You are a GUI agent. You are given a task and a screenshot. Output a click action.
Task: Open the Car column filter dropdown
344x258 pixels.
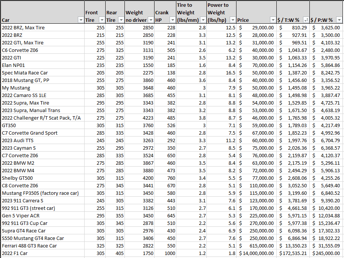[81, 20]
